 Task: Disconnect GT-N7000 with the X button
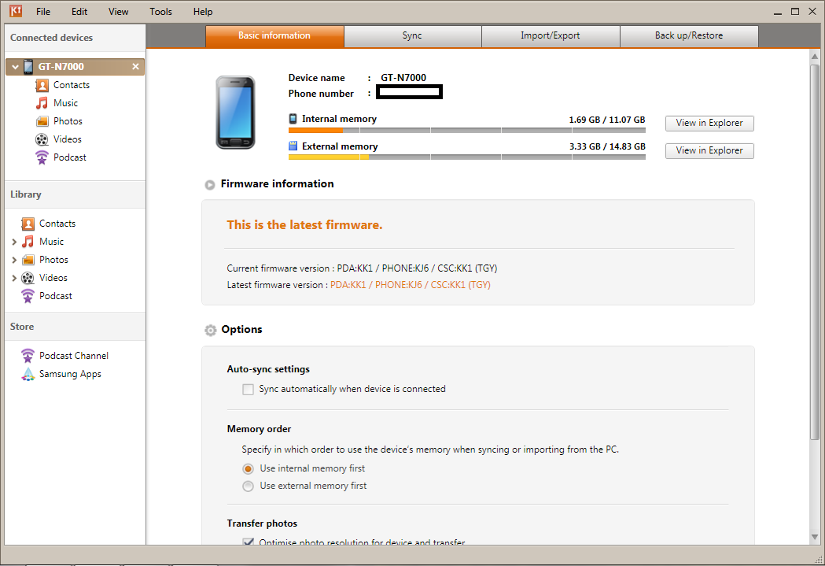135,66
